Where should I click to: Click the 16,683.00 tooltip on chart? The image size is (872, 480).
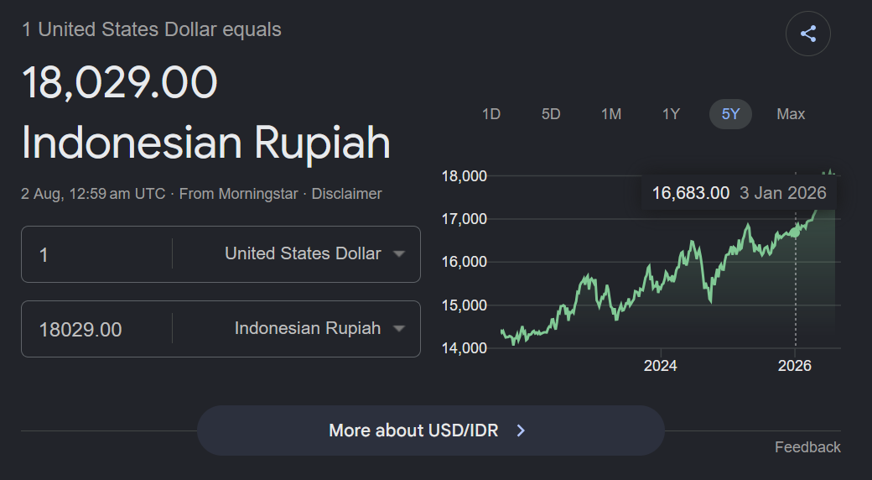[739, 193]
